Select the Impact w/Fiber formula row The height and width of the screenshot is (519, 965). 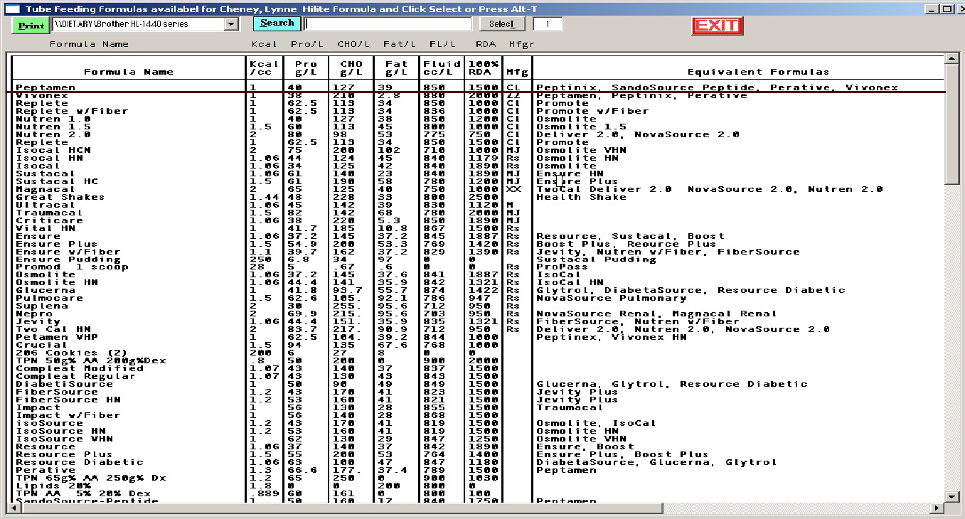click(x=477, y=415)
